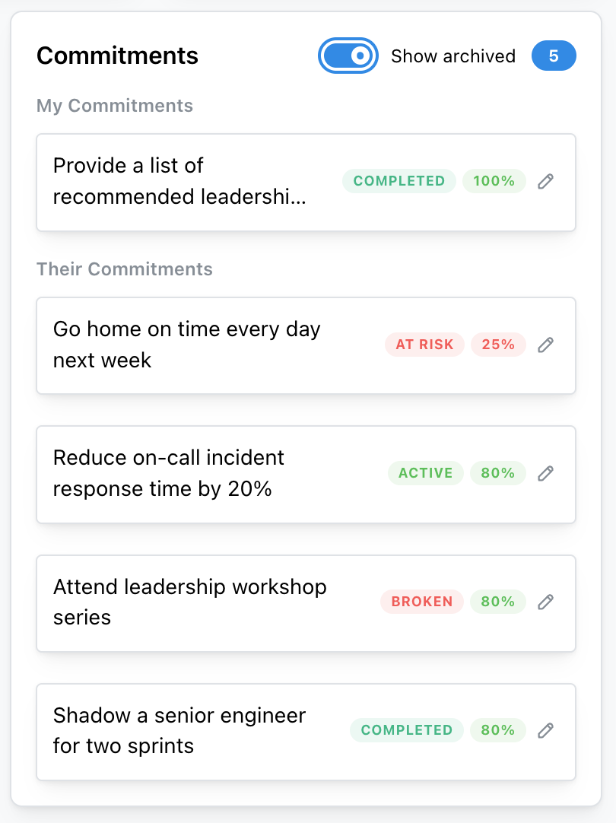Click pencil icon for 'Go home on time'
This screenshot has width=616, height=823.
[x=545, y=345]
